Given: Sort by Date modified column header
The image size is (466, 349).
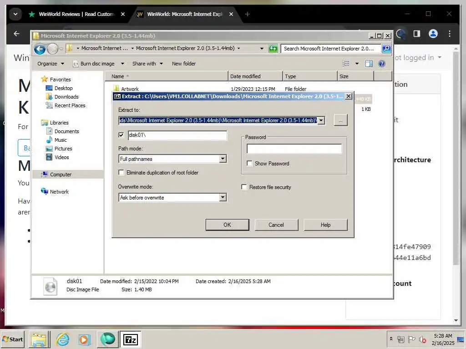Looking at the screenshot, I should point(255,76).
